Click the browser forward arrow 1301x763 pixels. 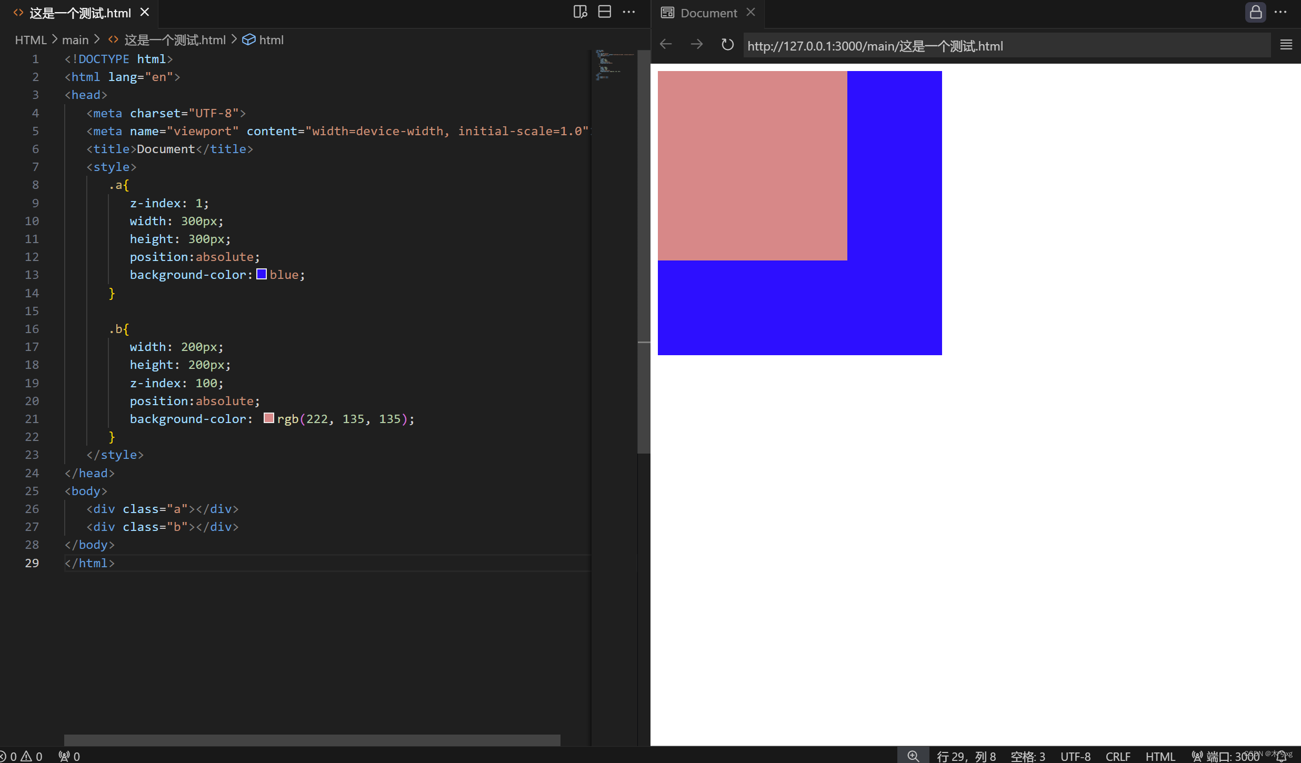(x=696, y=45)
